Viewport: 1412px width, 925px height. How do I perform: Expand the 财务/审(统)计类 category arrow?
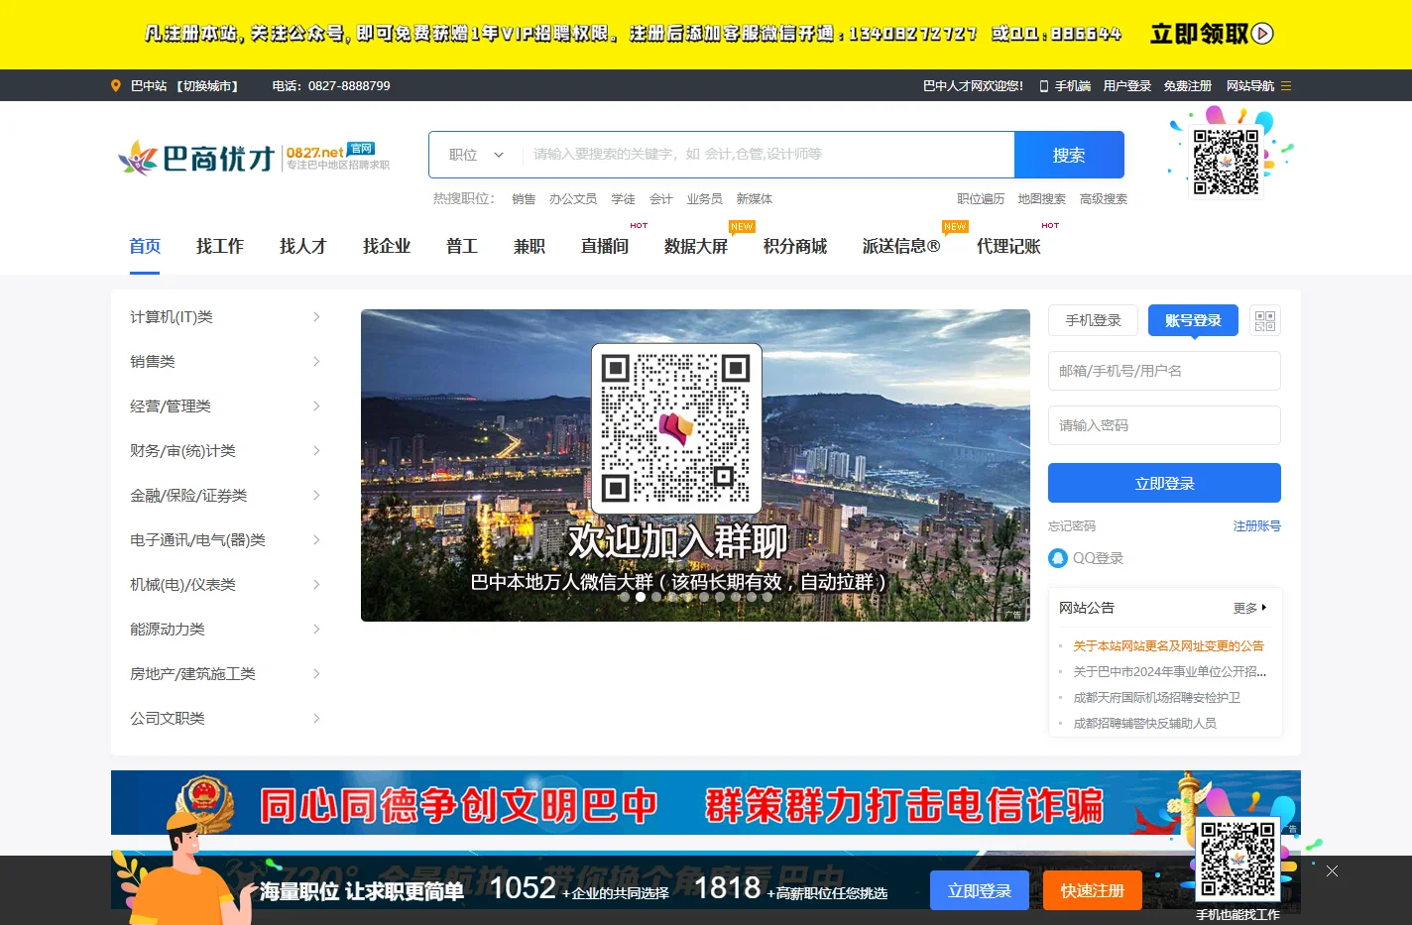[x=316, y=451]
